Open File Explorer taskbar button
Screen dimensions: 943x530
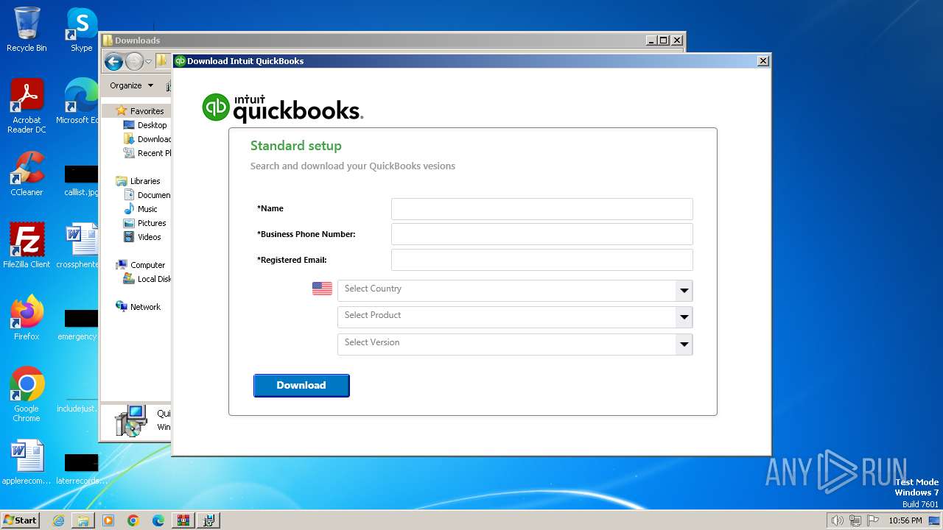point(83,520)
